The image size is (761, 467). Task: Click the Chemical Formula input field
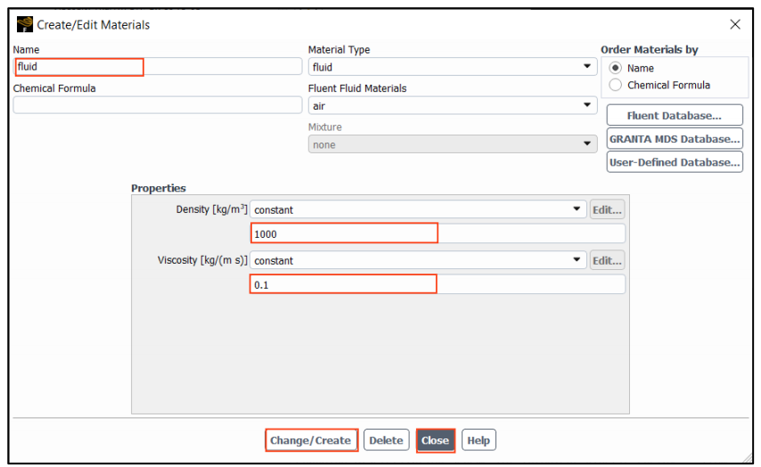click(x=158, y=105)
